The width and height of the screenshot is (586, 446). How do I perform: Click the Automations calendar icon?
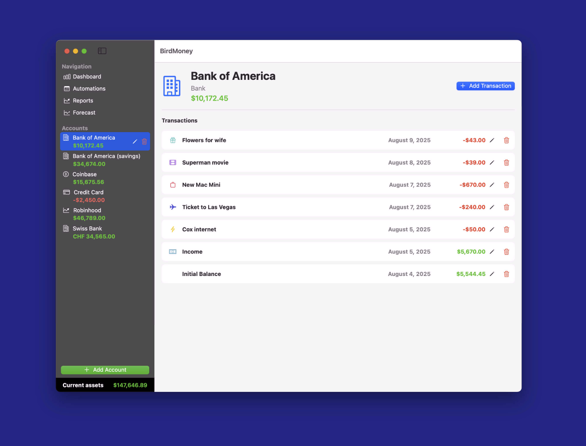67,89
